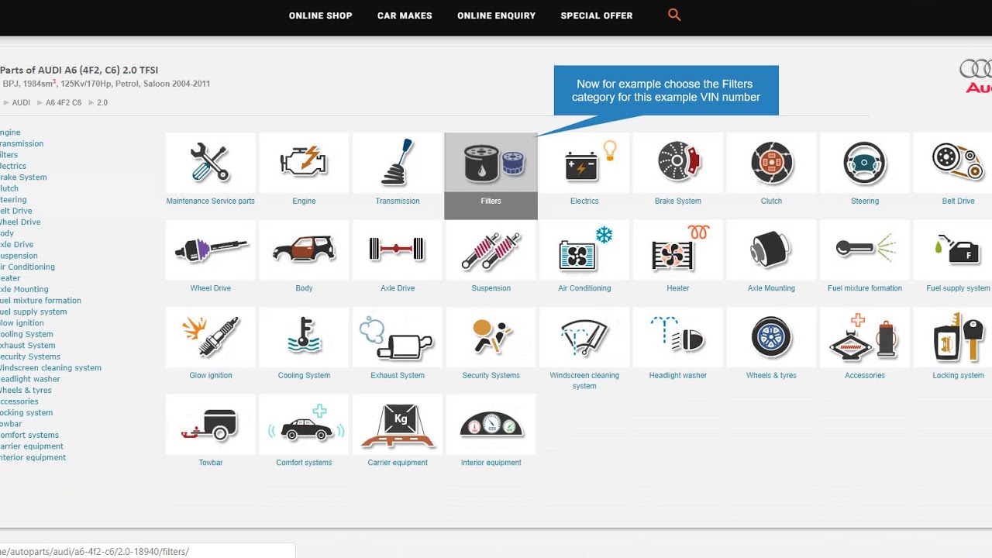Open the Wheel Drive shaft icon

pos(210,250)
